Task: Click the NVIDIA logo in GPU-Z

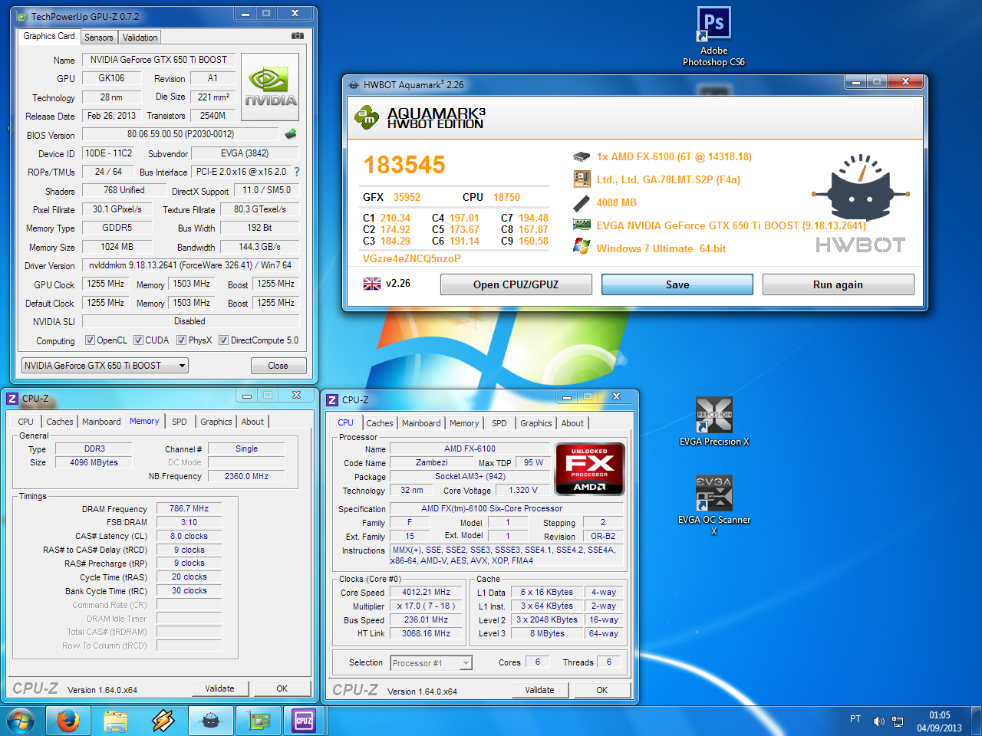Action: 270,87
